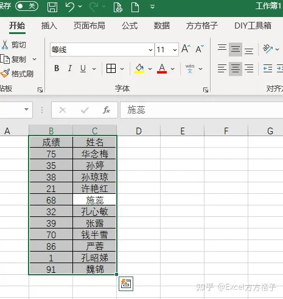283x299 pixels.
Task: Expand the Name Box dropdown arrow
Action: tap(26, 109)
